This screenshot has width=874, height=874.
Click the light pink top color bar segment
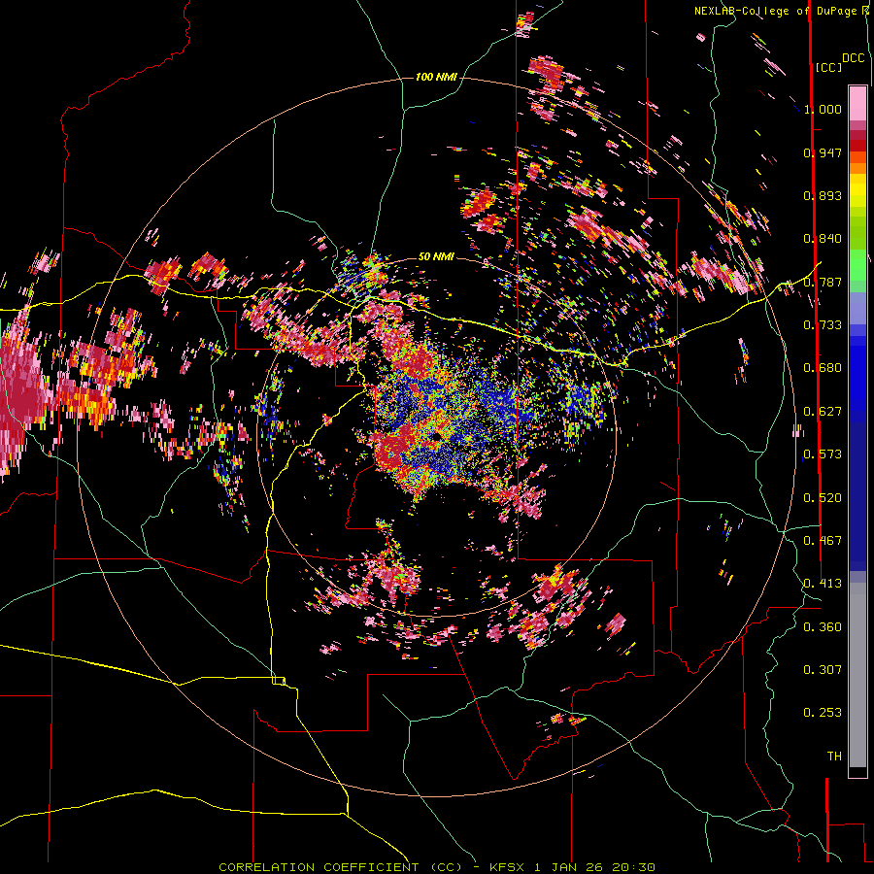tap(857, 103)
